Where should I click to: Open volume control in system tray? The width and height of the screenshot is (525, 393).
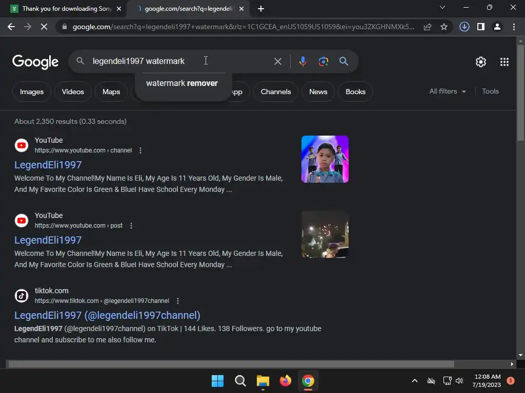(459, 381)
